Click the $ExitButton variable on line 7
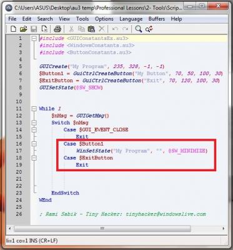The width and height of the screenshot is (233, 250). pyautogui.click(x=56, y=81)
